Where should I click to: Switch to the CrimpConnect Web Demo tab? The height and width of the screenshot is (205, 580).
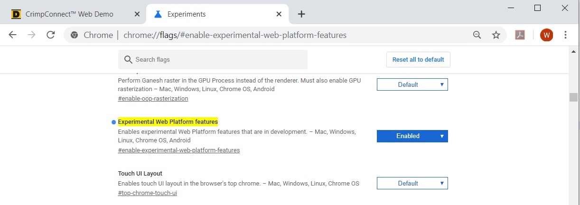click(x=69, y=14)
